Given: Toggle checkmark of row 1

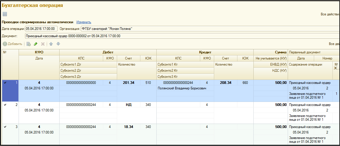Looking at the screenshot, I should (x=5, y=82).
